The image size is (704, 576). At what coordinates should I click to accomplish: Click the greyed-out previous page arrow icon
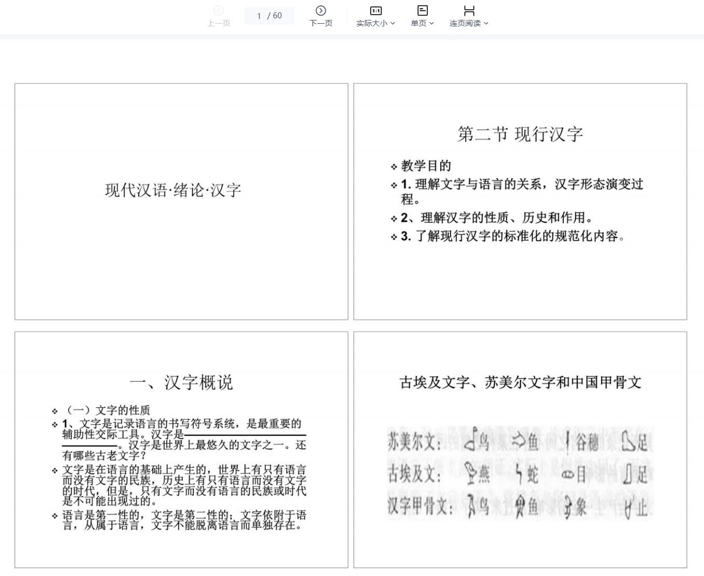pos(218,10)
